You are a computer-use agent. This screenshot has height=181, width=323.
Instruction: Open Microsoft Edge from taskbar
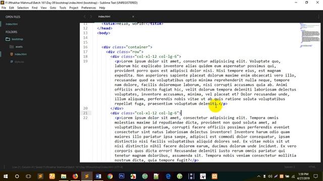[x=168, y=176]
